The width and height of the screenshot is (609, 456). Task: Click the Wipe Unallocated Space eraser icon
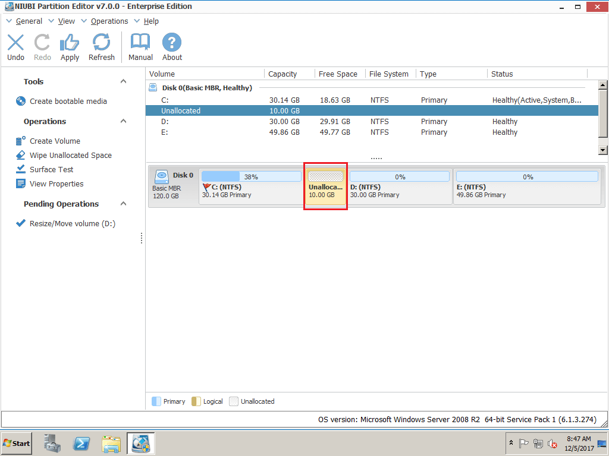(21, 155)
